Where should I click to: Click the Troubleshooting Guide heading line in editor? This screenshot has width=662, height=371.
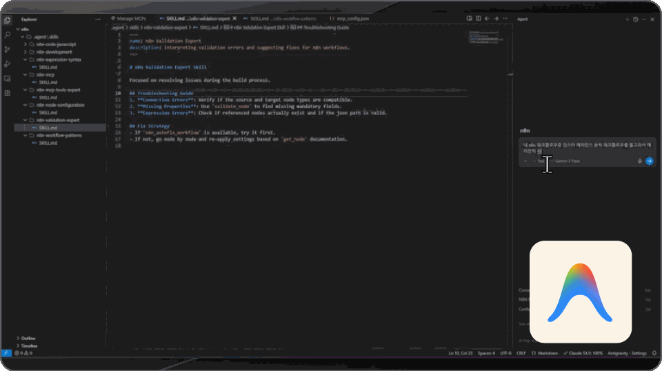(x=161, y=93)
